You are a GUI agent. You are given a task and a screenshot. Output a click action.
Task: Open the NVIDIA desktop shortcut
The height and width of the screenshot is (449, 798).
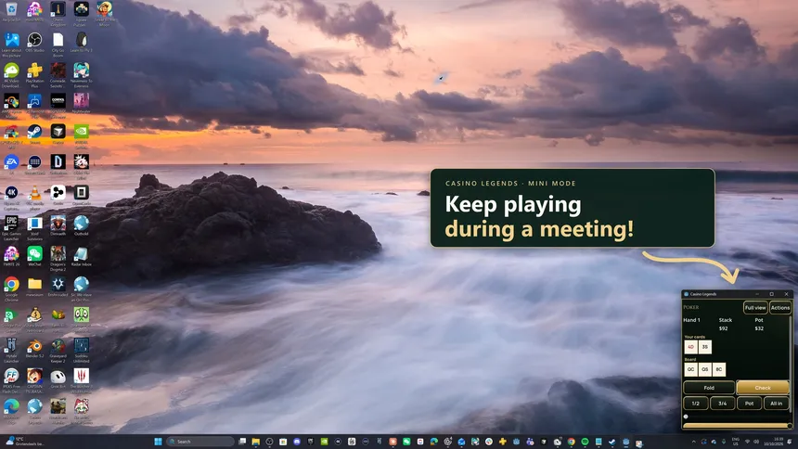pyautogui.click(x=81, y=134)
